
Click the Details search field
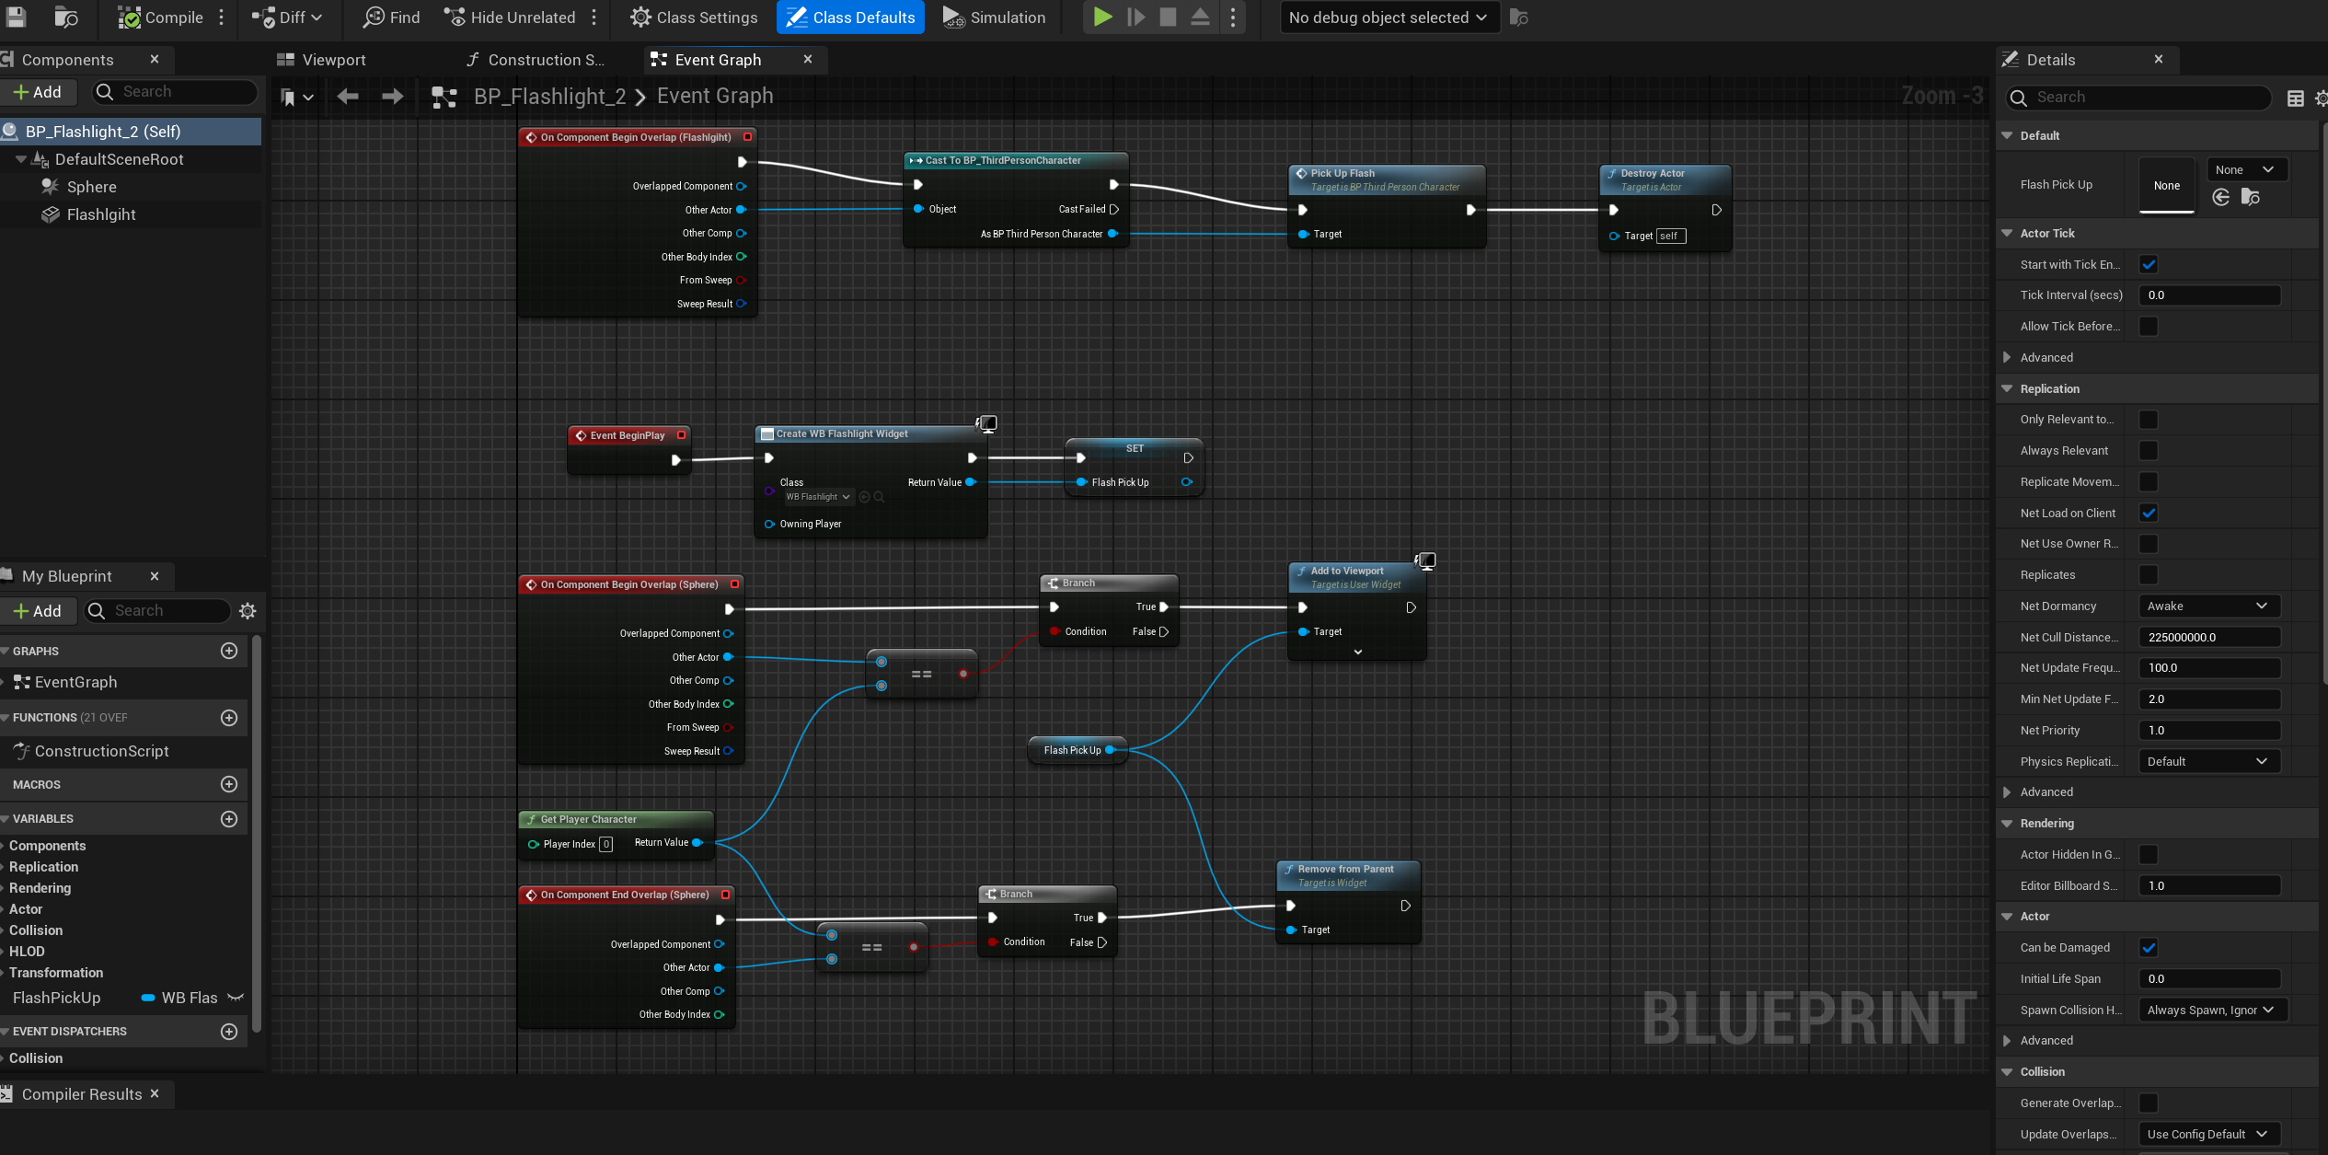click(x=2138, y=98)
